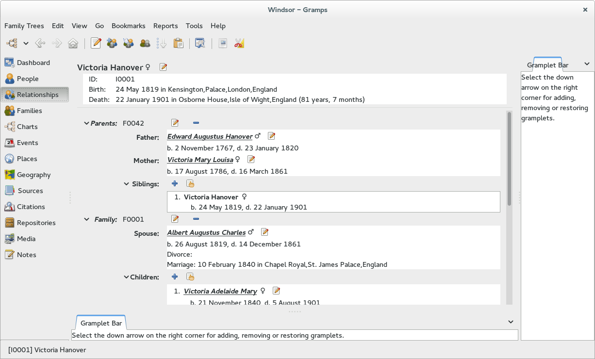The height and width of the screenshot is (359, 595).
Task: Open the View menu
Action: click(79, 26)
